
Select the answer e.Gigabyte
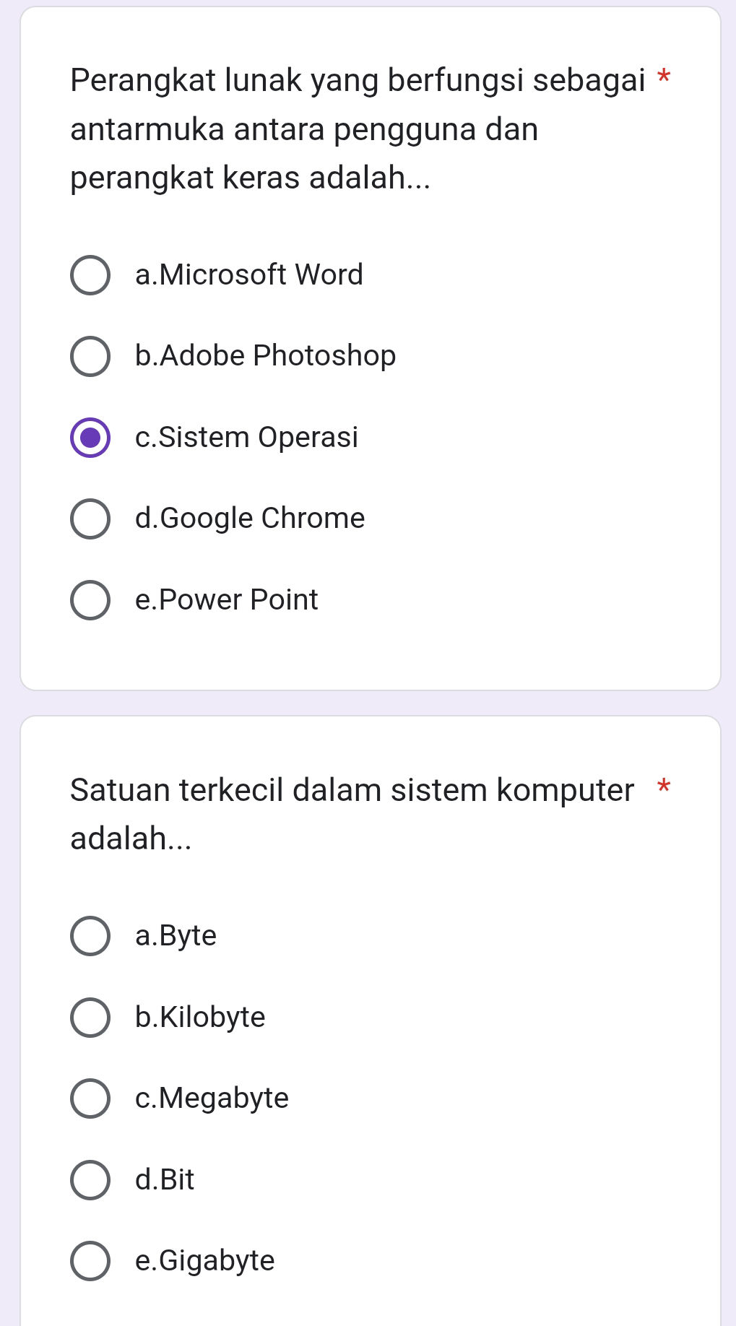pos(90,1260)
